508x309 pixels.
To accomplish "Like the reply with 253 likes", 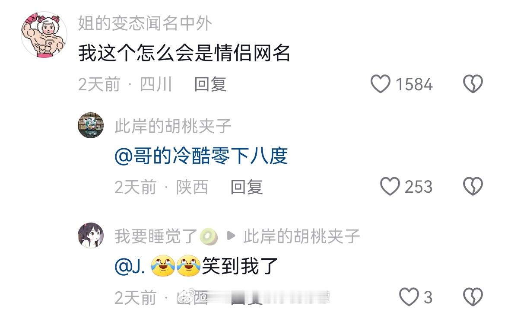I will [390, 186].
